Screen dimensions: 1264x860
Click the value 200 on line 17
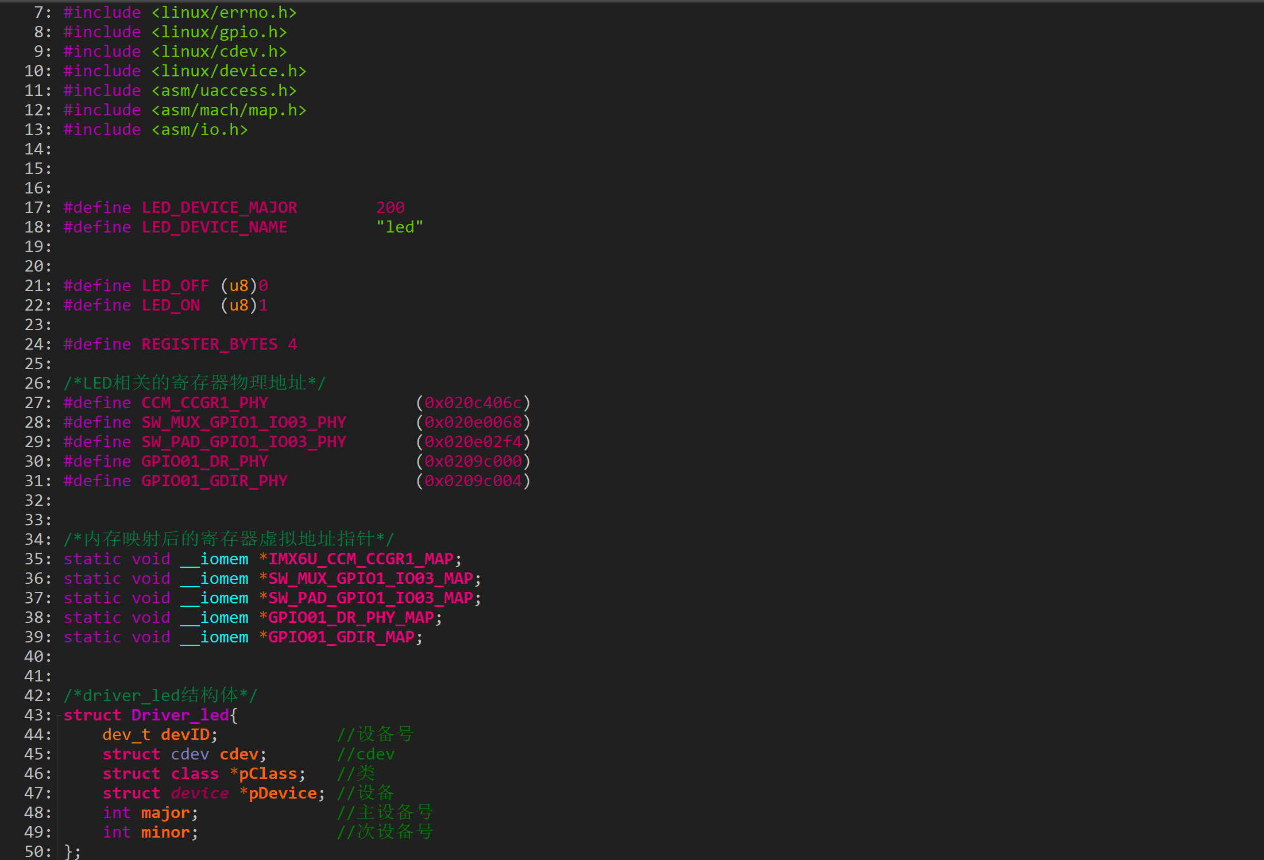391,208
